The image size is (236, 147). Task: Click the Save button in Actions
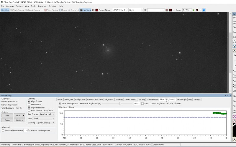pyautogui.click(x=18, y=115)
